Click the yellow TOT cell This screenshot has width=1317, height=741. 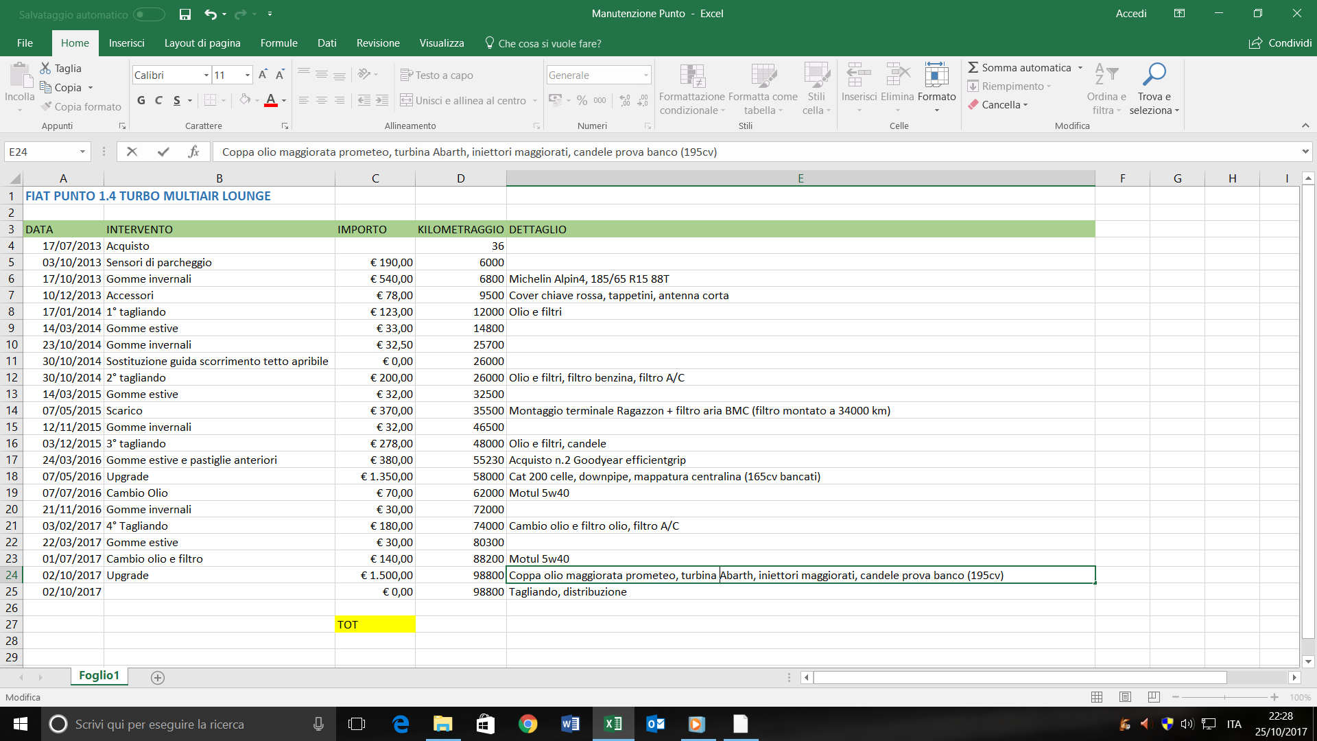[375, 624]
